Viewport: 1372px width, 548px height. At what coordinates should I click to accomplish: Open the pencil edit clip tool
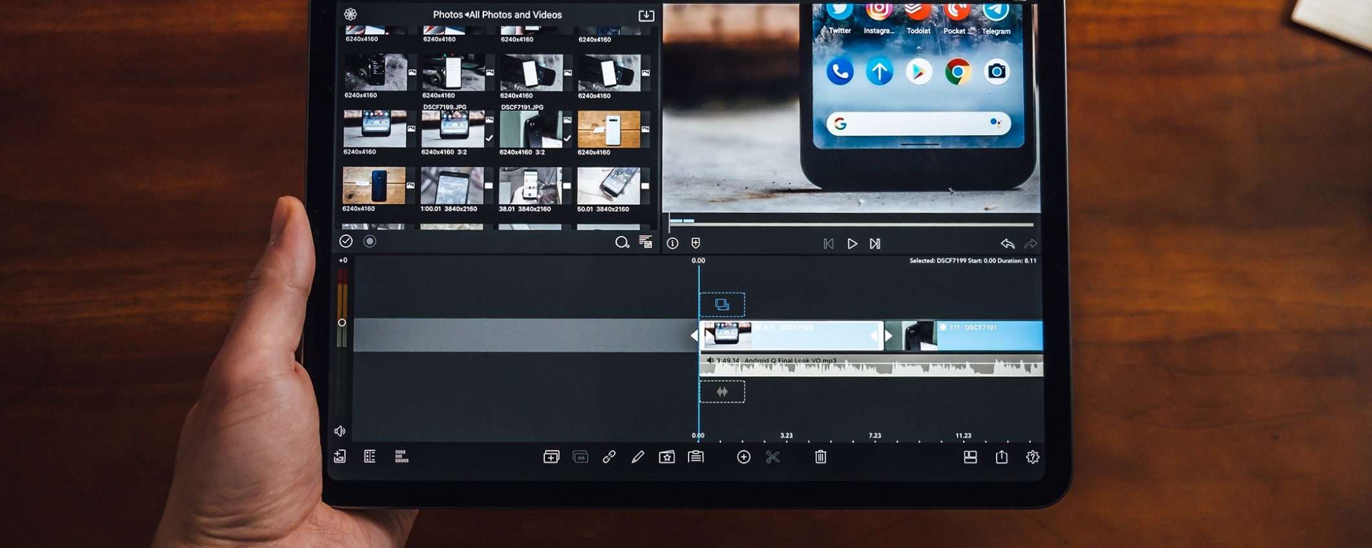pyautogui.click(x=637, y=457)
